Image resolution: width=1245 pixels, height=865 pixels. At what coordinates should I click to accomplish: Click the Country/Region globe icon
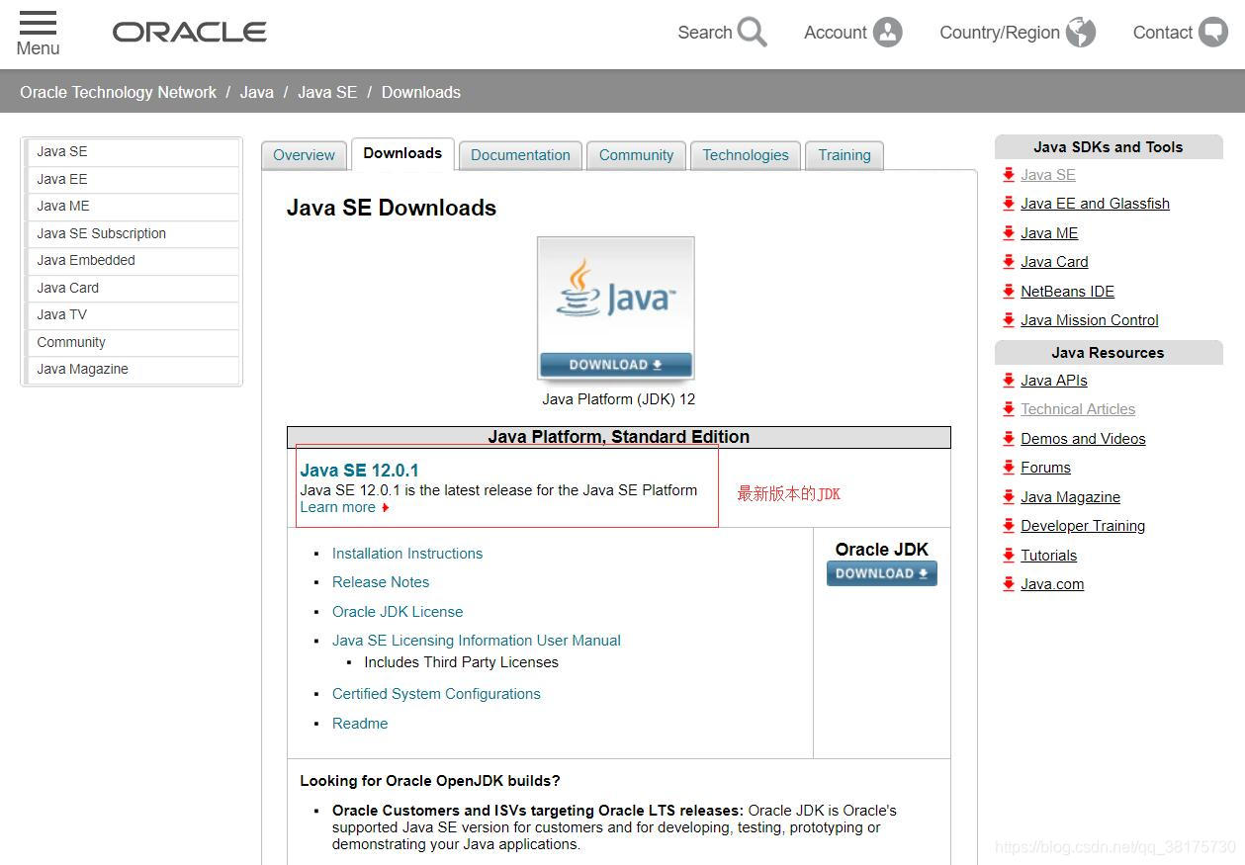click(x=1081, y=33)
